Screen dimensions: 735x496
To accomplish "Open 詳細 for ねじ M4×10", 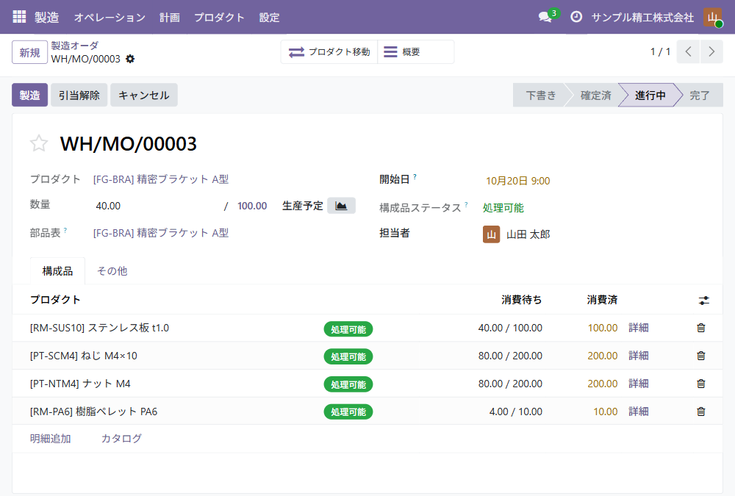I will coord(639,356).
